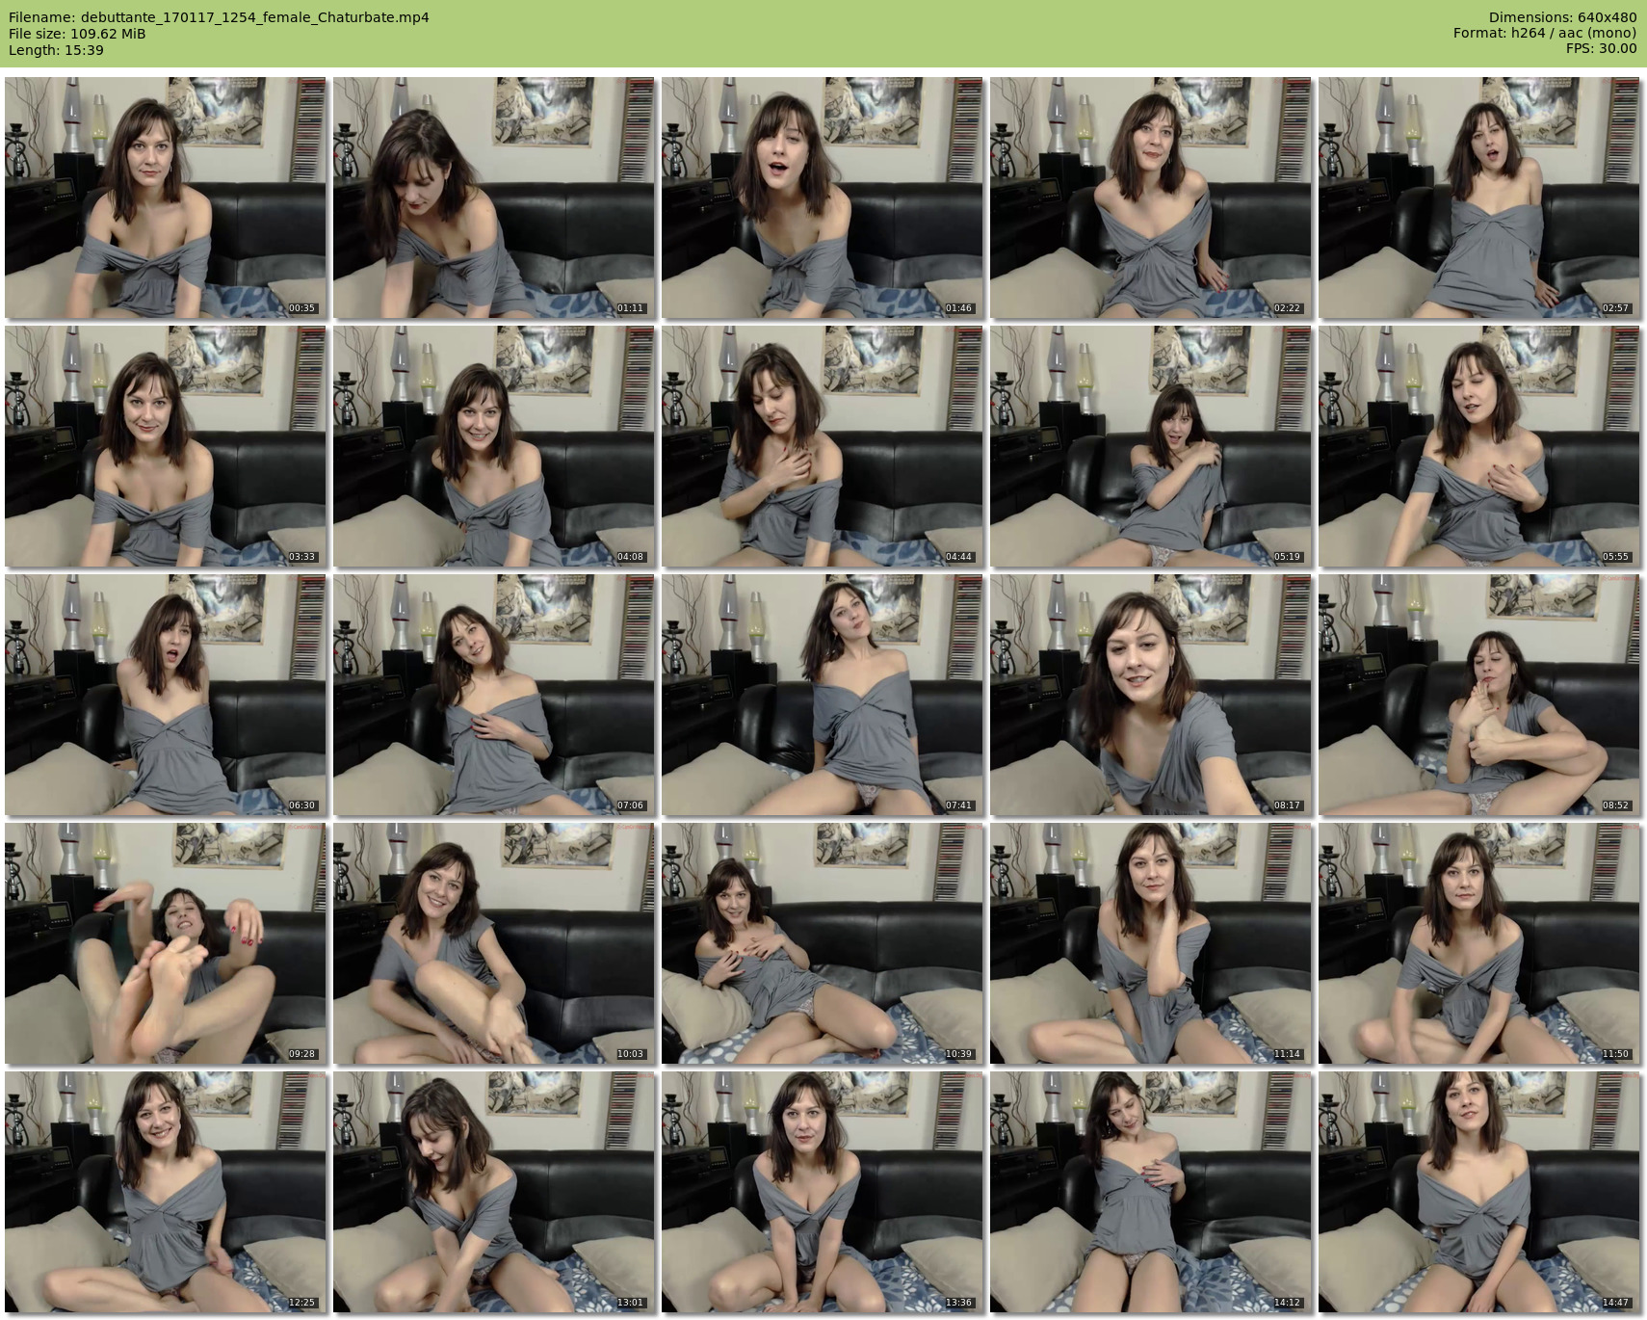
Task: Open the frame labeled 02:22
Action: click(x=1150, y=198)
